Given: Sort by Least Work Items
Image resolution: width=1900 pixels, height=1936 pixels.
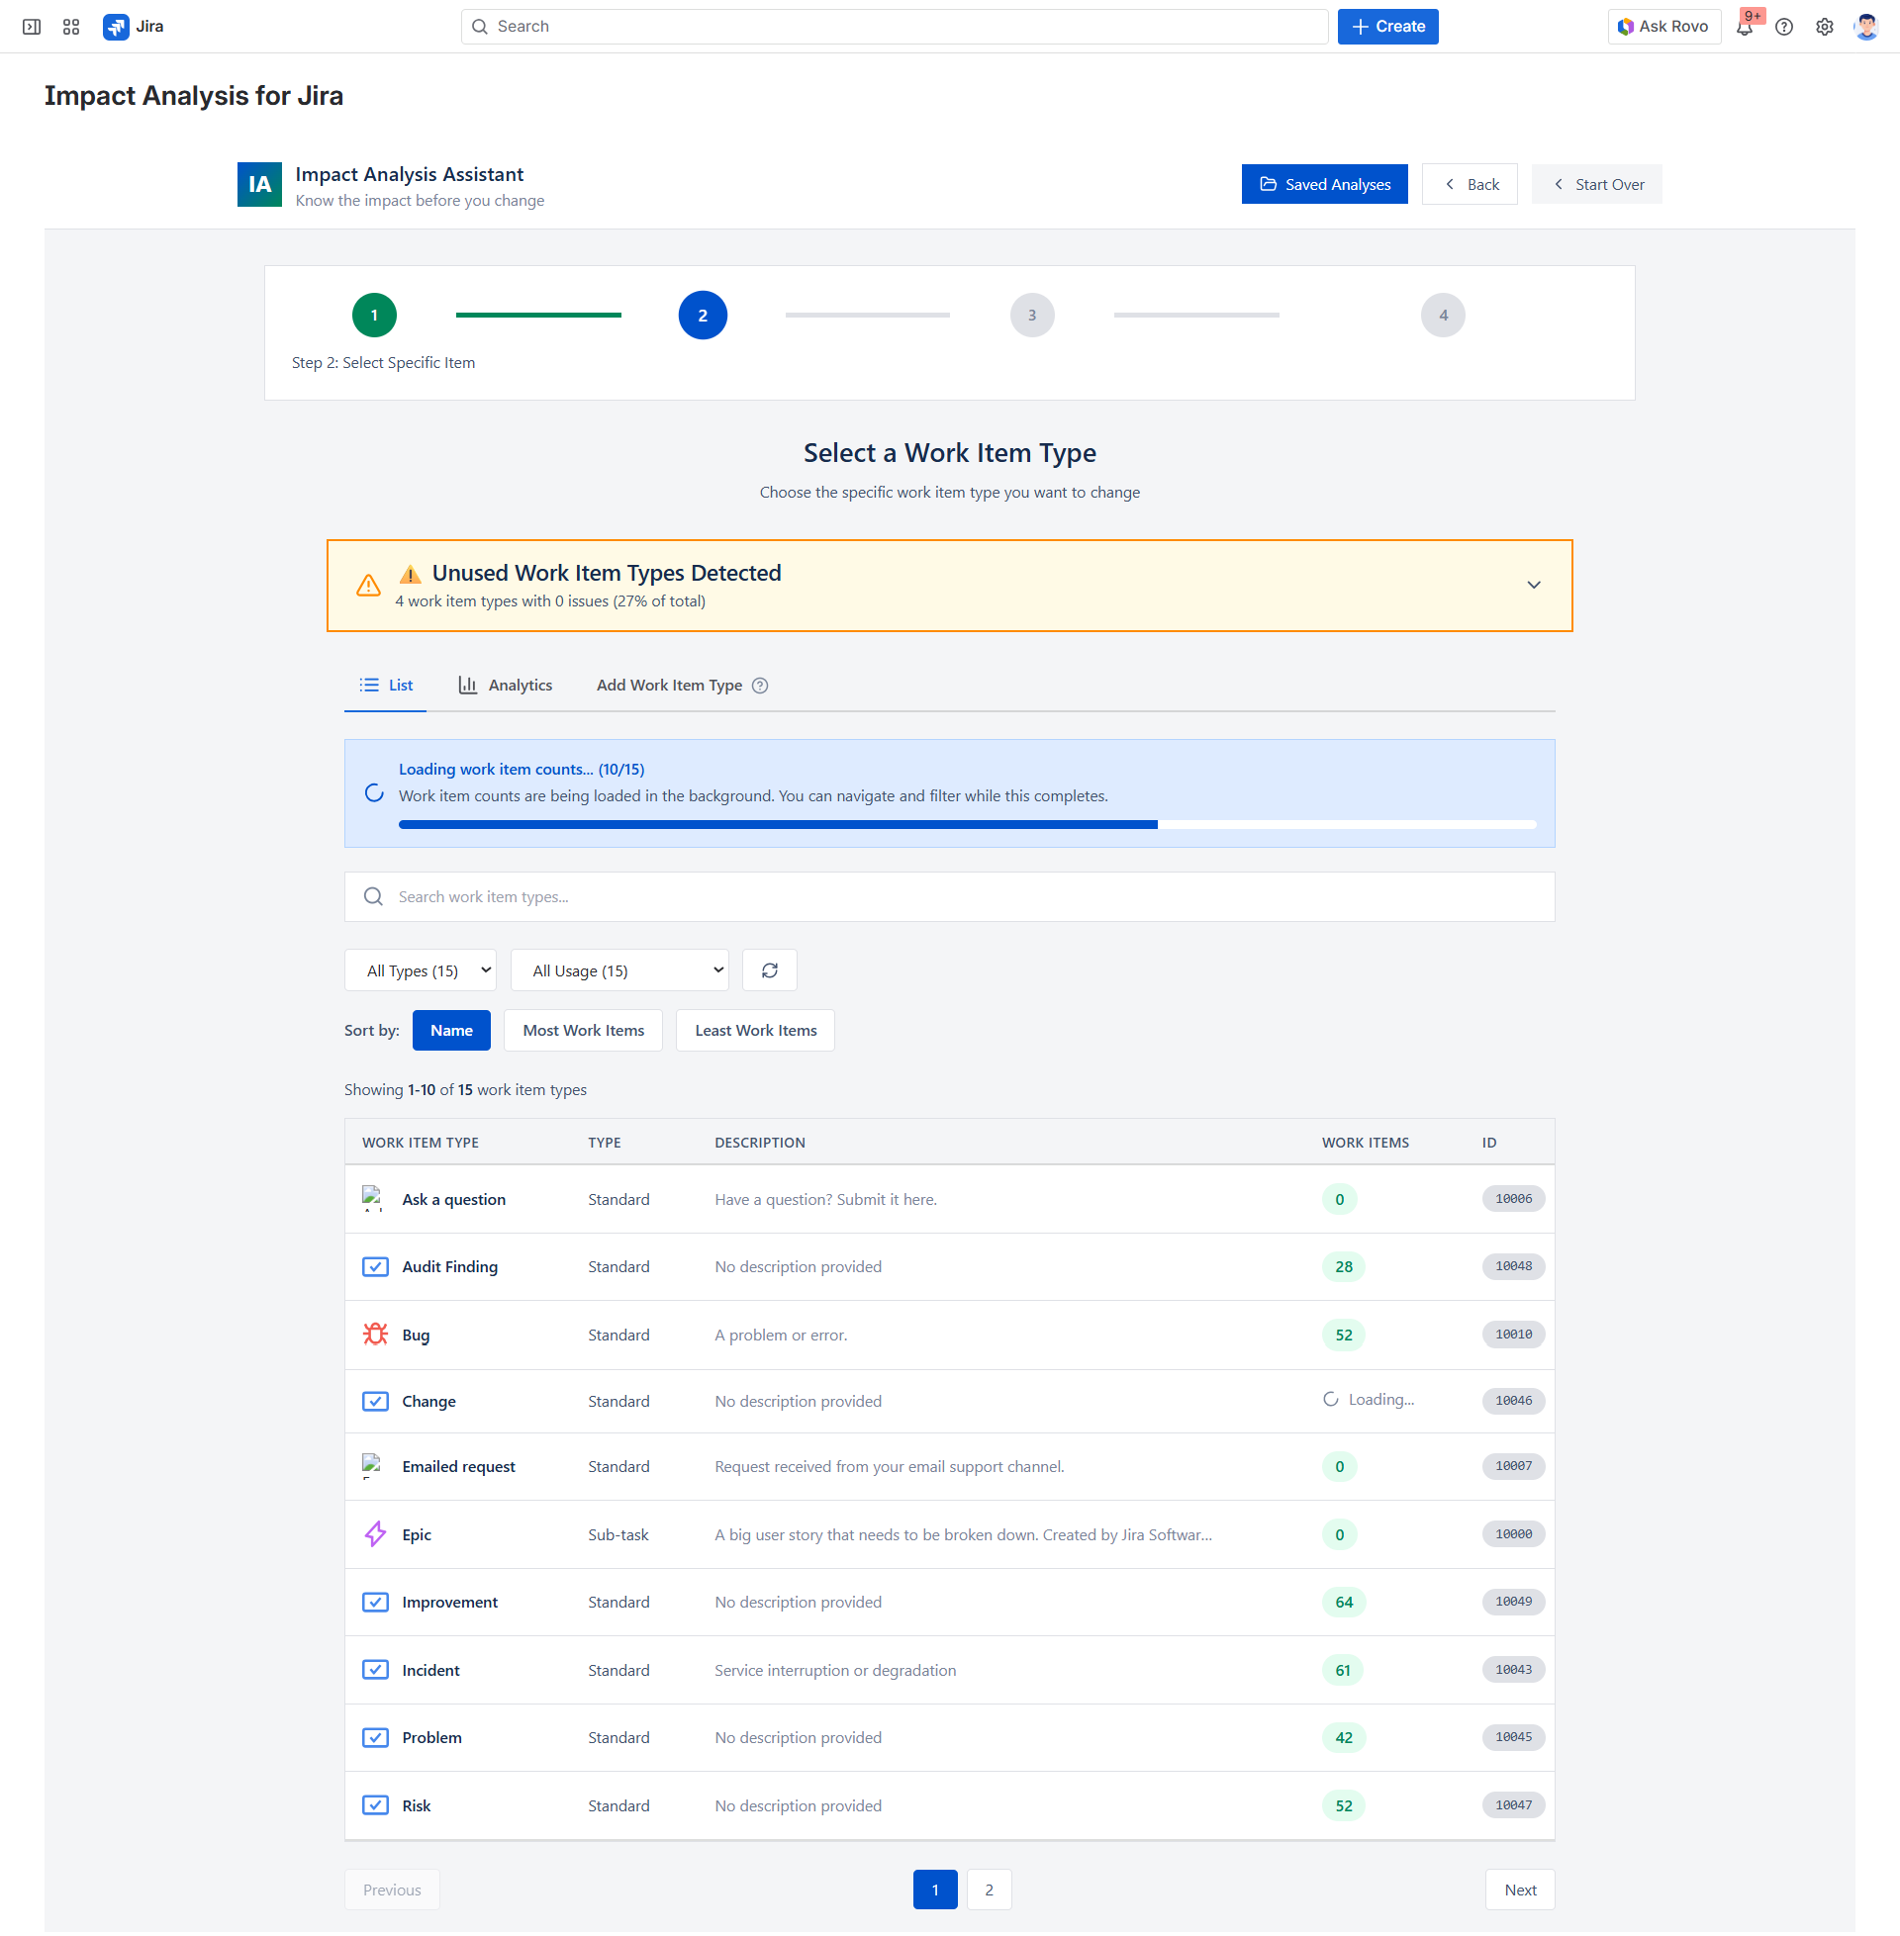Looking at the screenshot, I should coord(754,1030).
